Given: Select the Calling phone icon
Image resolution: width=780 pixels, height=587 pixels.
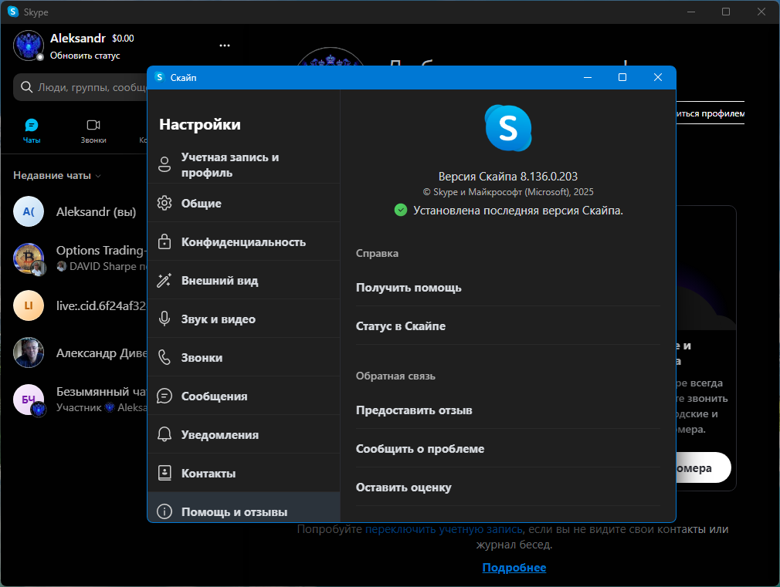Looking at the screenshot, I should tap(164, 357).
